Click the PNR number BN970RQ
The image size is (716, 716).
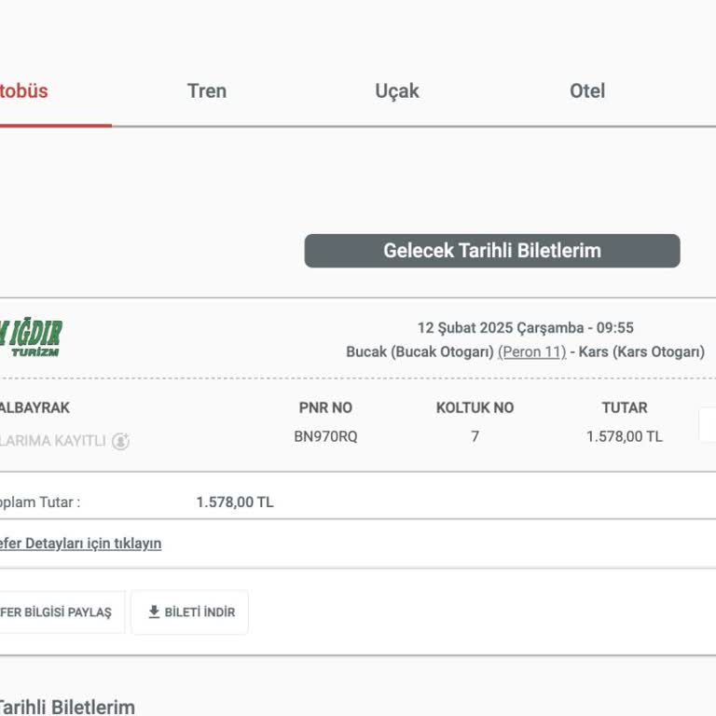click(325, 436)
